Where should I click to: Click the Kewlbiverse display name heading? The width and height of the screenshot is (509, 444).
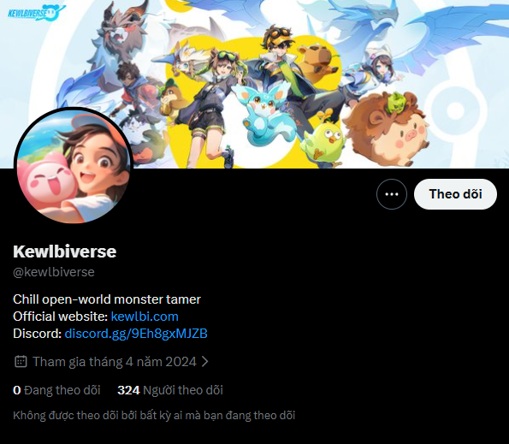[x=65, y=252]
